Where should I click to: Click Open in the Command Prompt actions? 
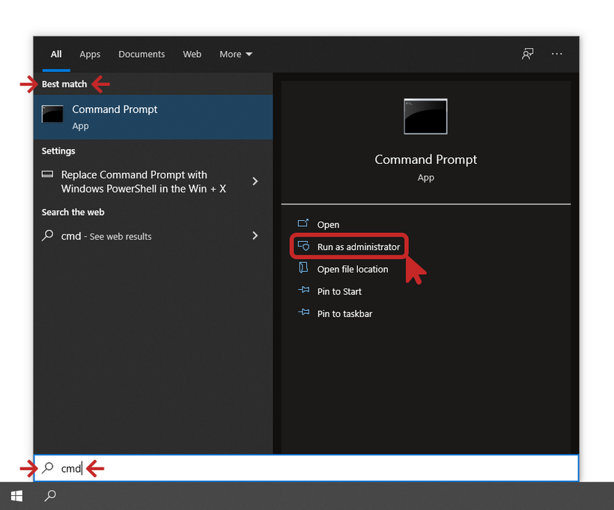[328, 225]
